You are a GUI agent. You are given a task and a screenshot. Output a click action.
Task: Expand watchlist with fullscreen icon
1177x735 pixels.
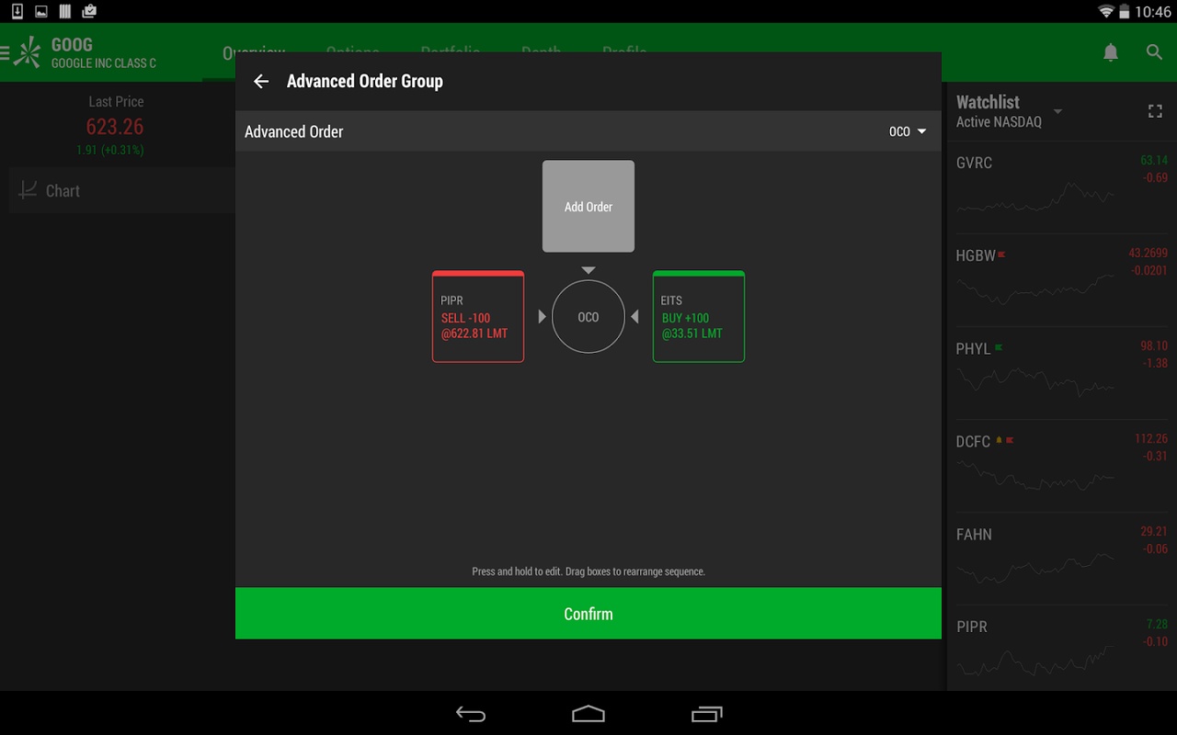[1156, 111]
